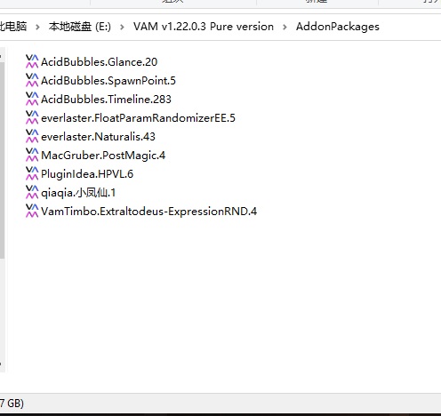Select the AcidBubbles.Timeline.283 file name
Viewport: 441px width, 416px height.
[106, 100]
